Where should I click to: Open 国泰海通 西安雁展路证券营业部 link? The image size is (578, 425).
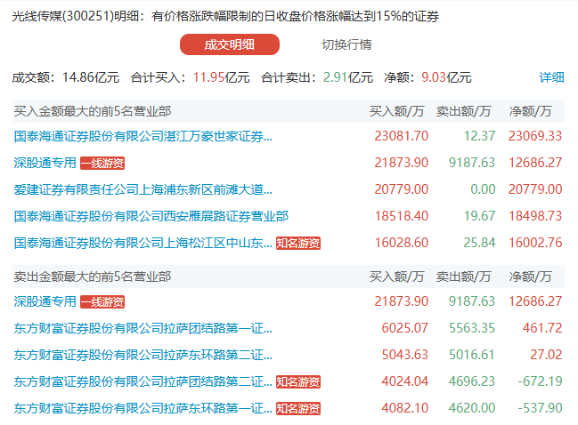151,216
